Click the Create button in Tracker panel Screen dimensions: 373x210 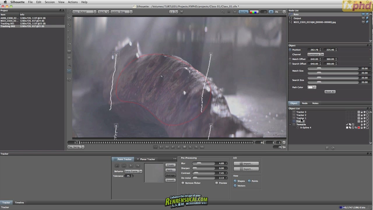tap(170, 165)
